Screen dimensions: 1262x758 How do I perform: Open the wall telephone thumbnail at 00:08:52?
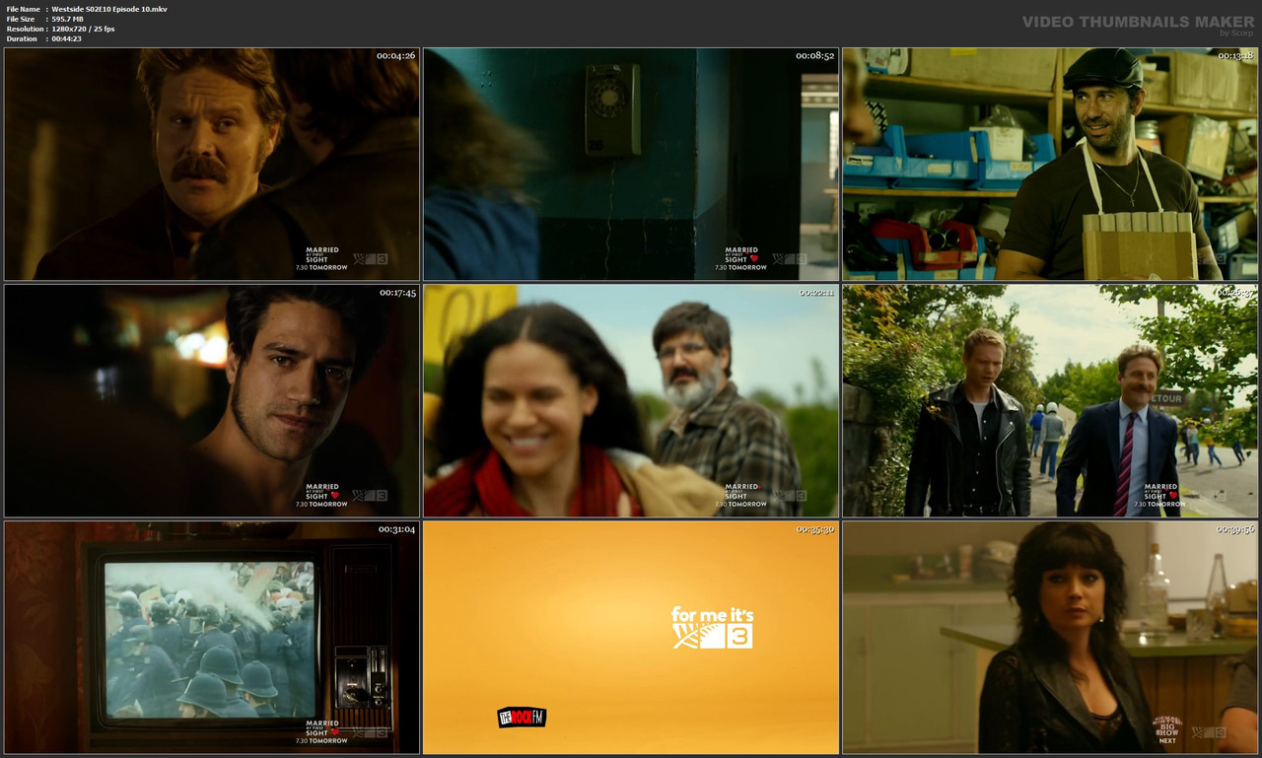[x=631, y=165]
